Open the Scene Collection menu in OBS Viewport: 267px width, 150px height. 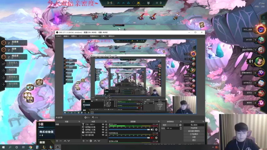click(x=94, y=36)
